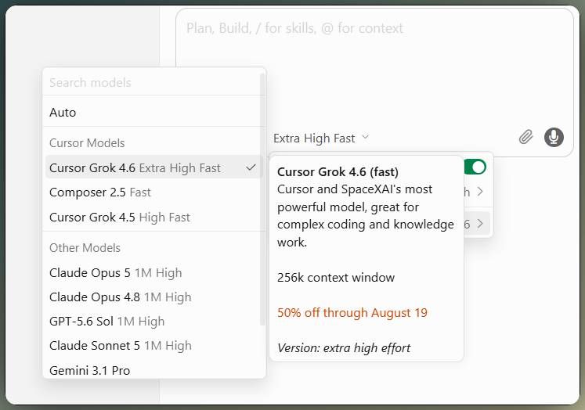The image size is (585, 410).
Task: Select the Auto model option
Action: click(x=153, y=112)
